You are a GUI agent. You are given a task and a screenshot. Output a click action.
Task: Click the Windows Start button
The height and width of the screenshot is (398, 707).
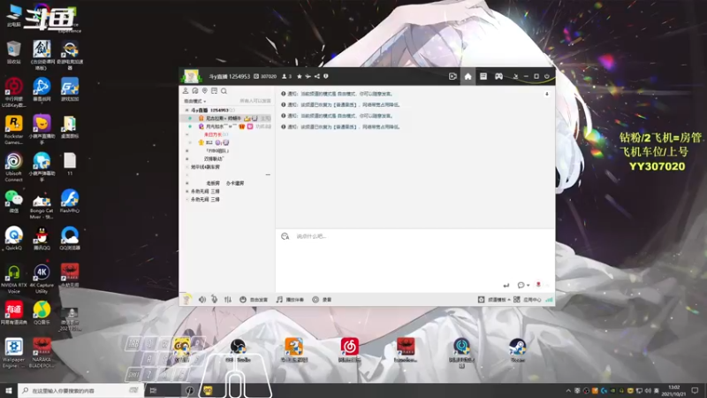9,390
